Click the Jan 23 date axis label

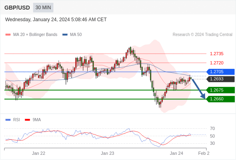[x=108, y=153]
